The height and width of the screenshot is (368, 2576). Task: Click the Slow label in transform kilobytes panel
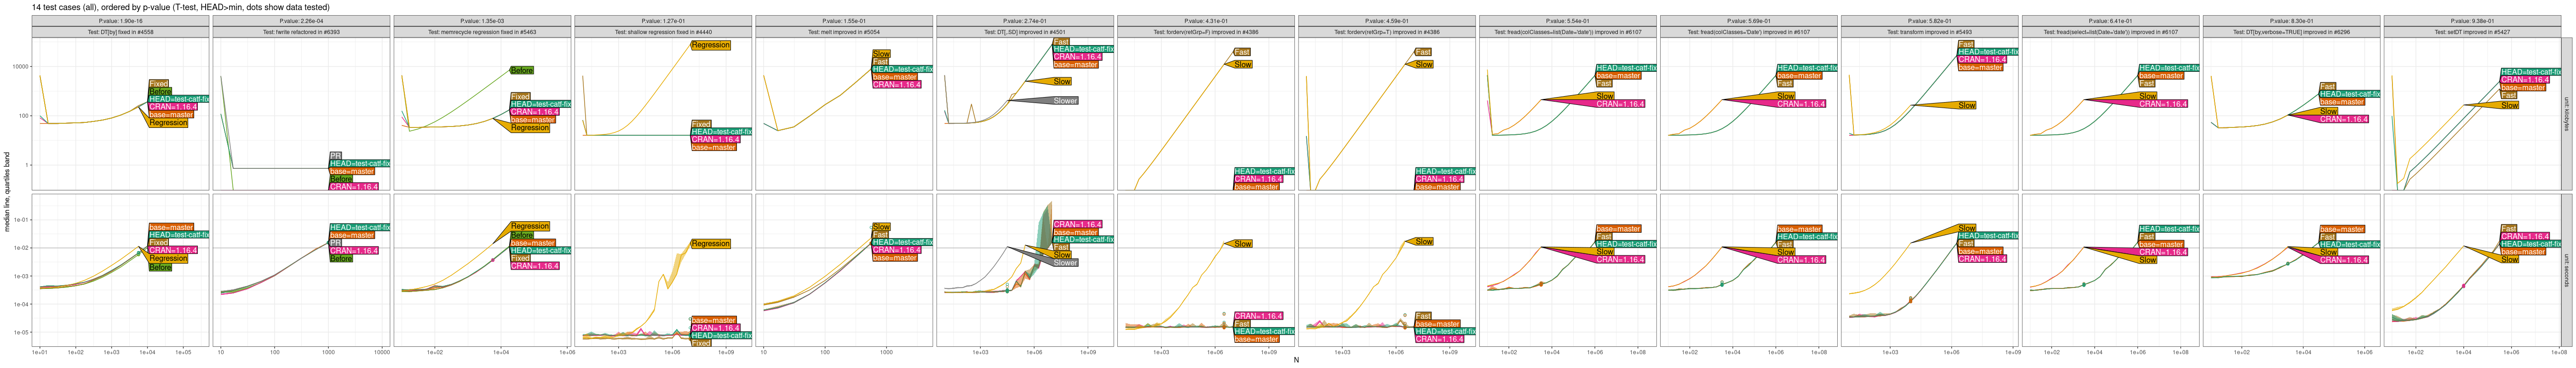(x=1967, y=105)
